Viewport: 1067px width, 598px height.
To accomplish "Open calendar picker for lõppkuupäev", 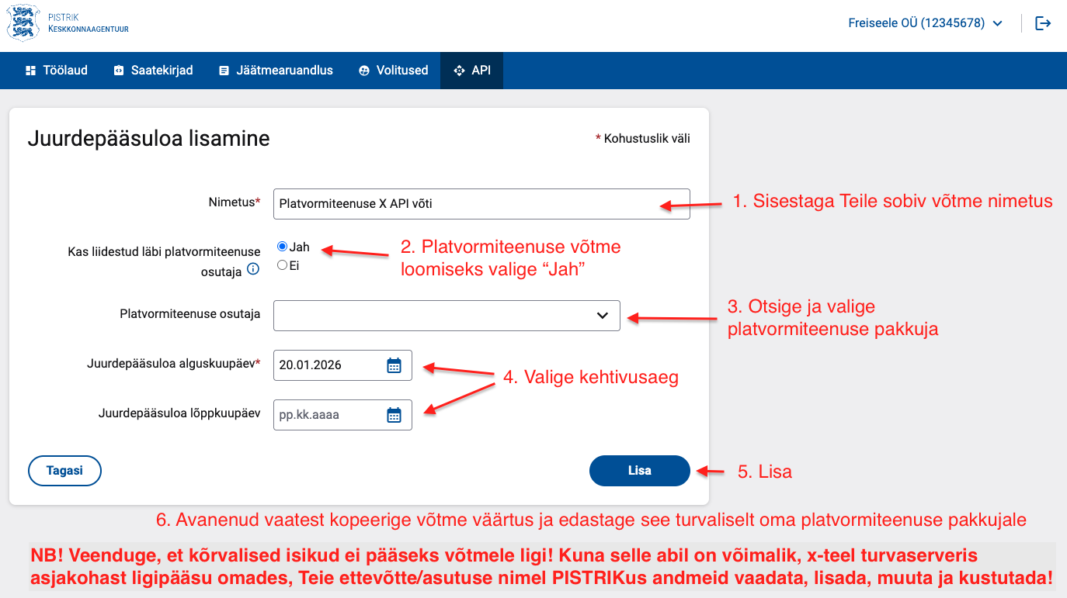I will [x=394, y=415].
